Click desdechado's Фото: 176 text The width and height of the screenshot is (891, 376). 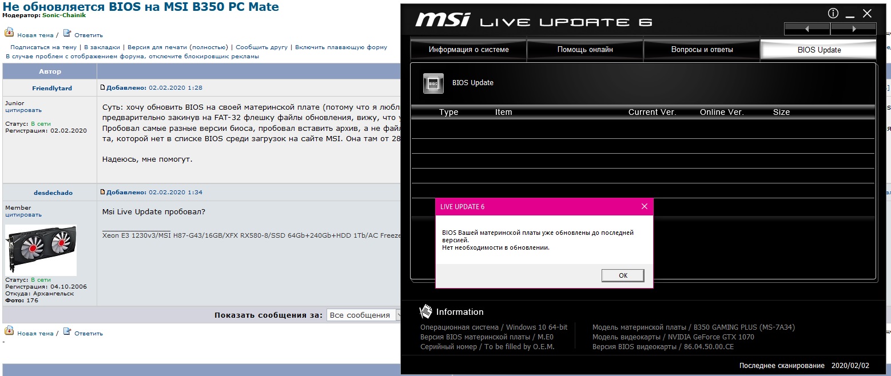(22, 301)
